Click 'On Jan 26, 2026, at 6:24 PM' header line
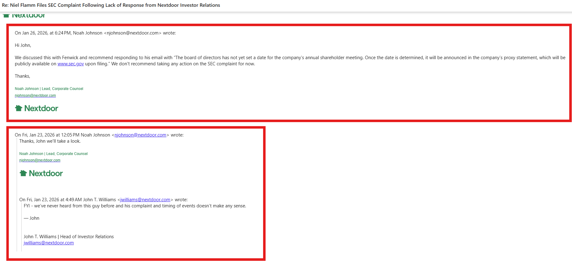The height and width of the screenshot is (261, 572). [95, 33]
